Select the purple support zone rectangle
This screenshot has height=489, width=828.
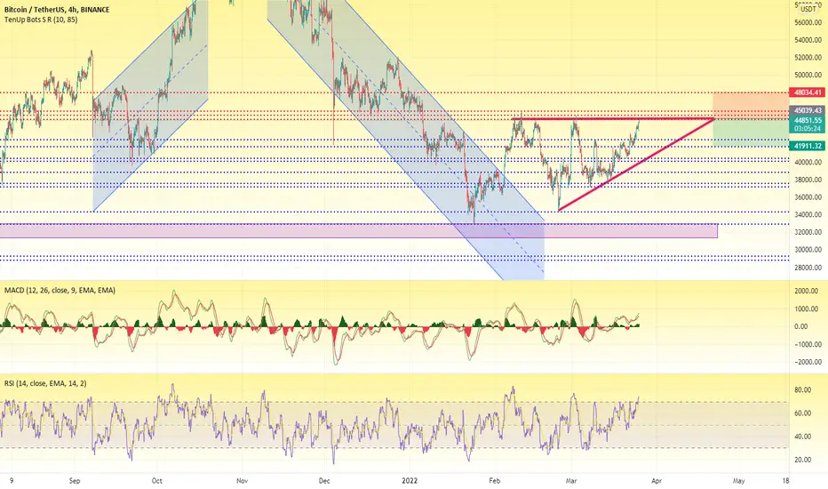click(x=359, y=230)
